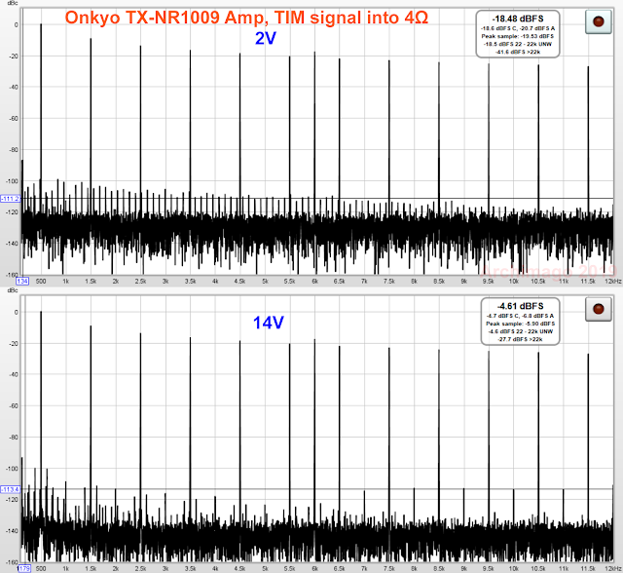623x573 pixels.
Task: Click the 500 frequency label on top graph
Action: tap(41, 281)
